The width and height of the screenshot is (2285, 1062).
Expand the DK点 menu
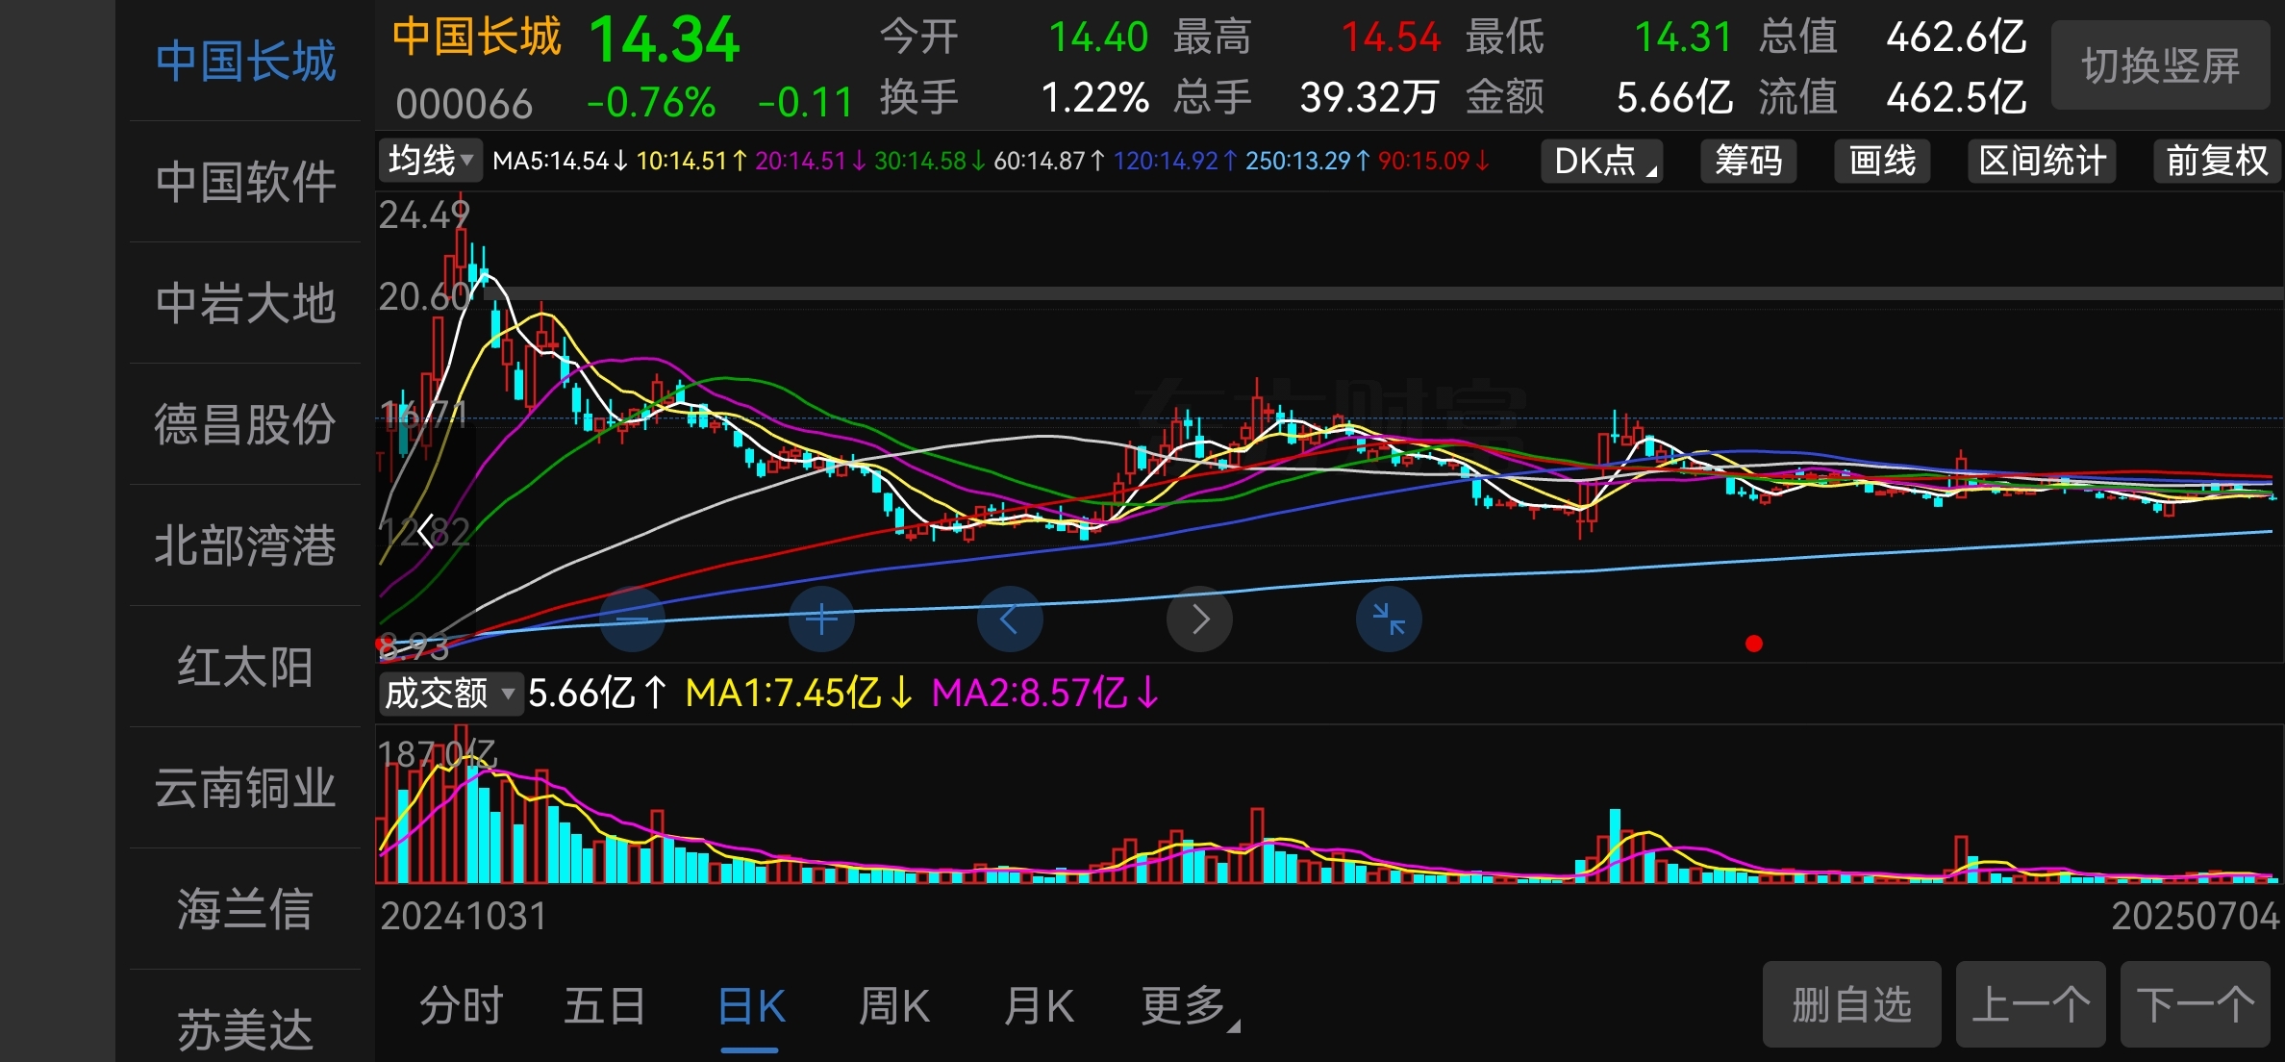pos(1602,161)
